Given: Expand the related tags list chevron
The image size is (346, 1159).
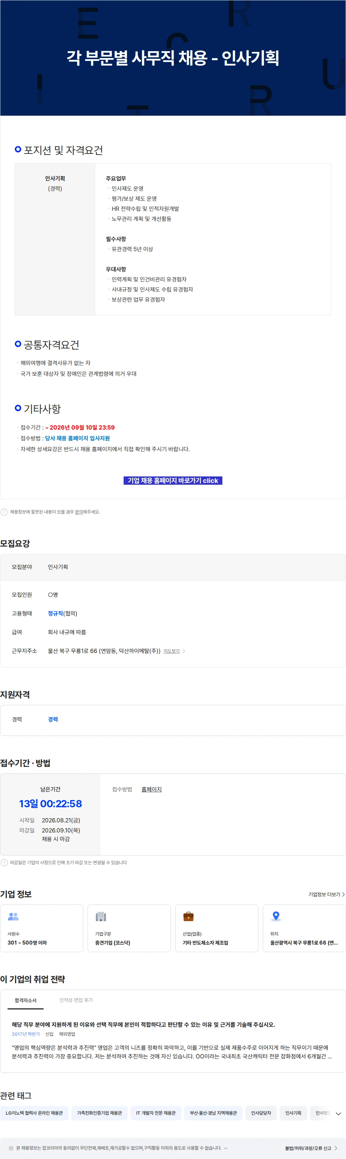Looking at the screenshot, I should [x=338, y=1114].
